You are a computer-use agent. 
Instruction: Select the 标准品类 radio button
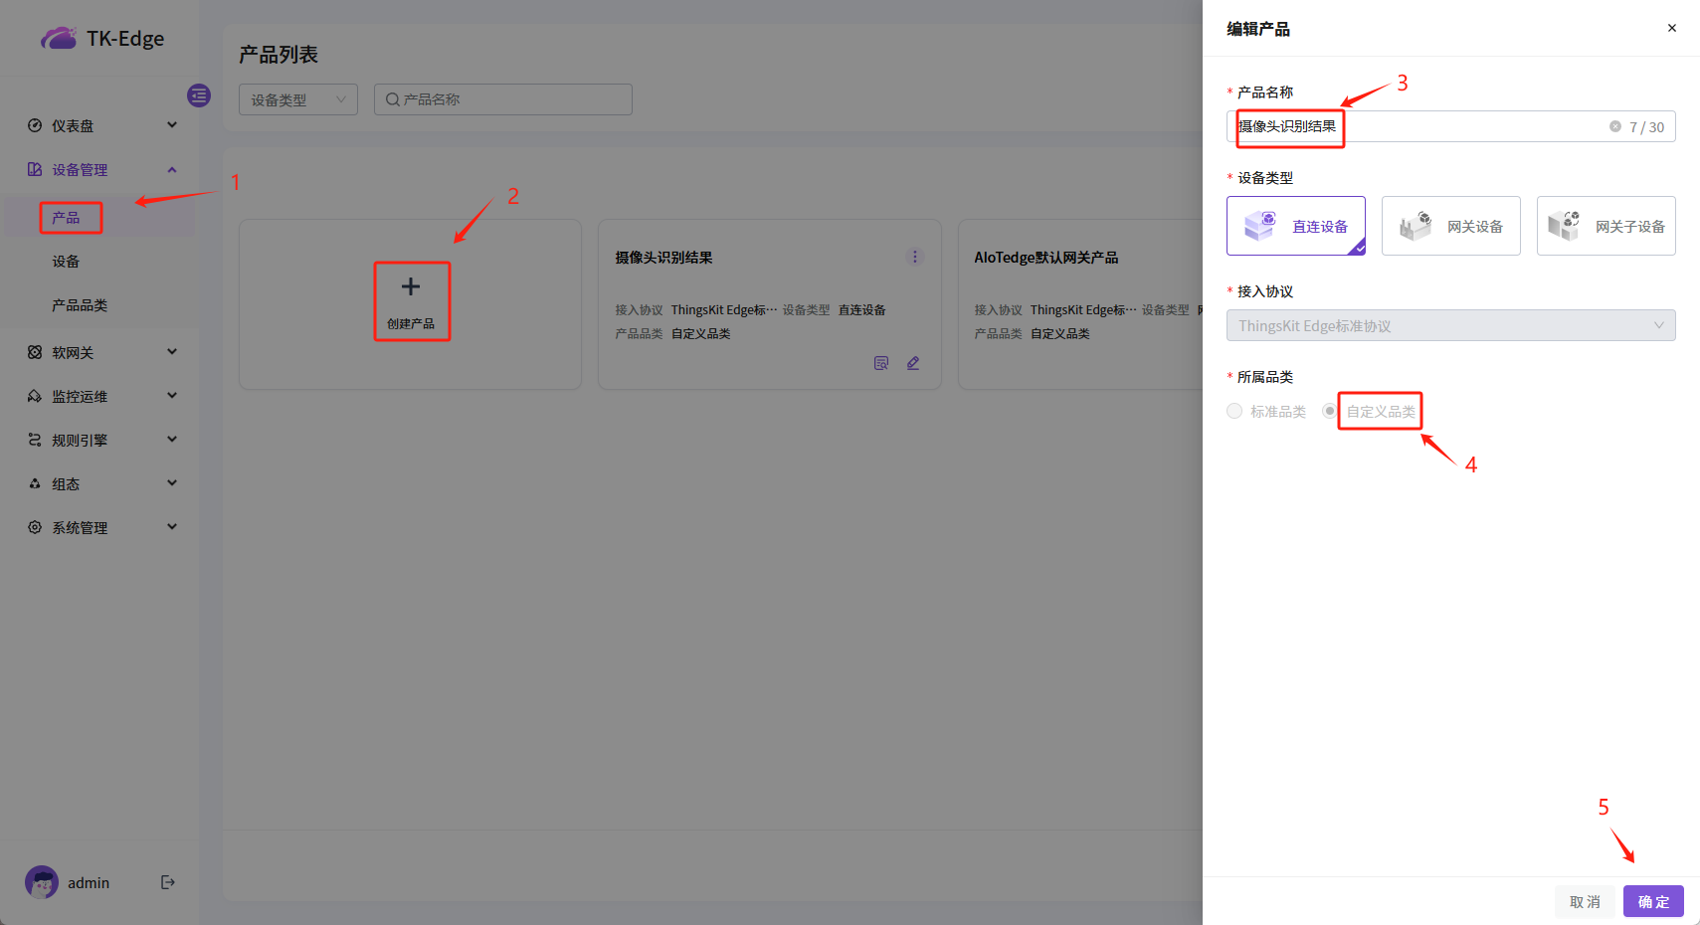1234,411
